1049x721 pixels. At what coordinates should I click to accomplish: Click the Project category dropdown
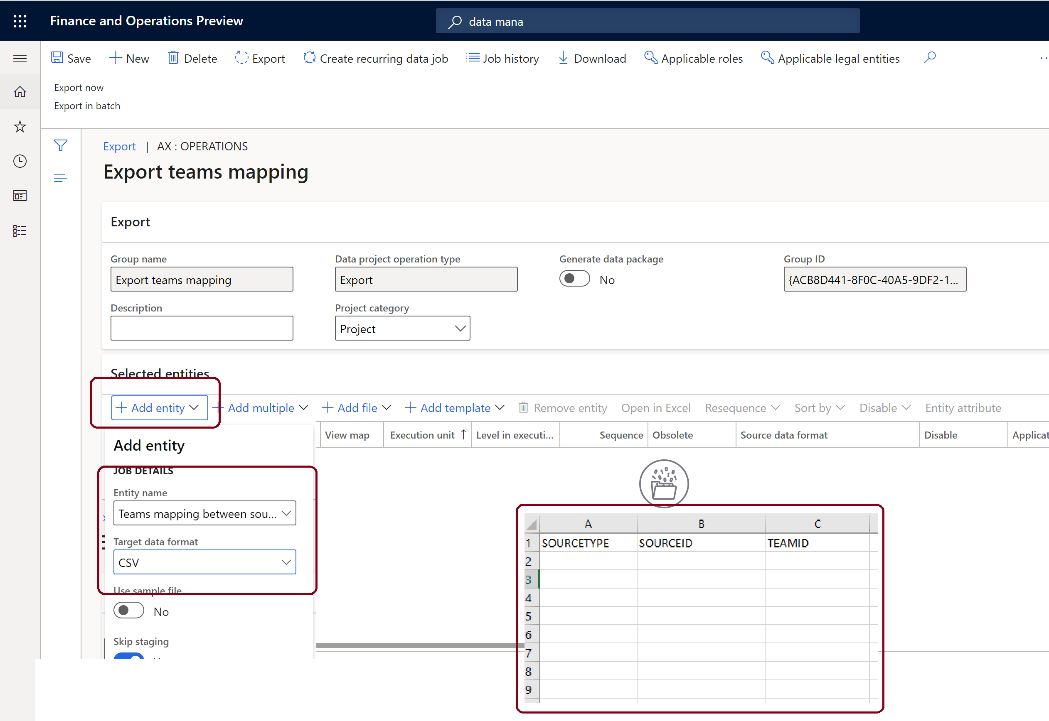(402, 327)
